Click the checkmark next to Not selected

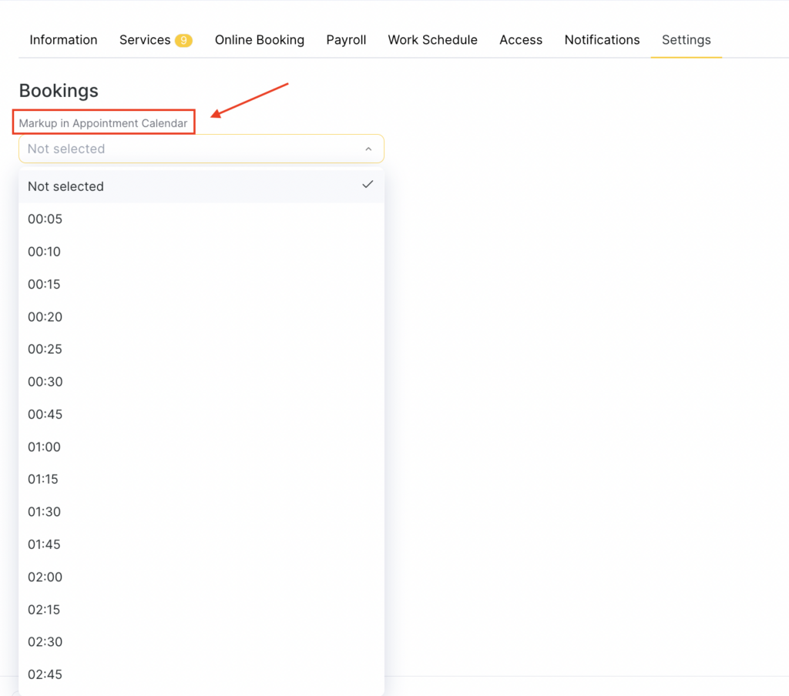pos(368,185)
